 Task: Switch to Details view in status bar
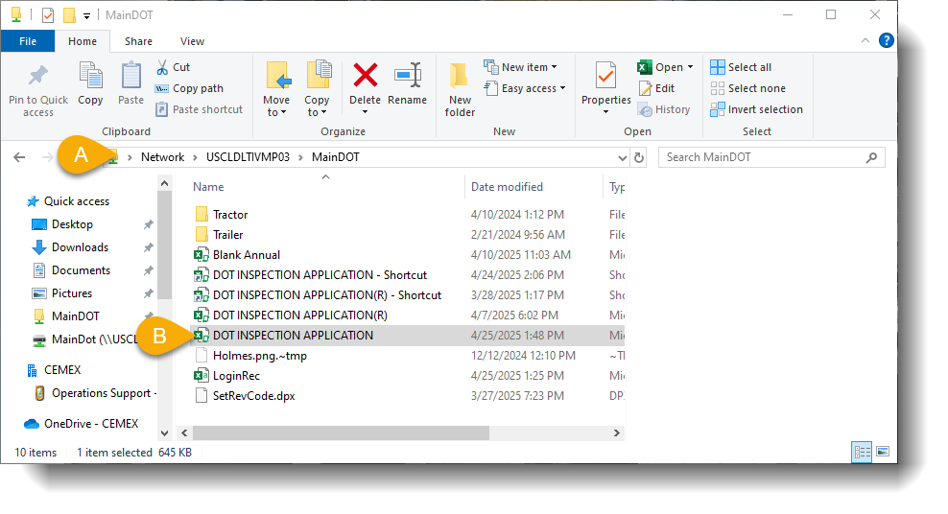coord(862,452)
